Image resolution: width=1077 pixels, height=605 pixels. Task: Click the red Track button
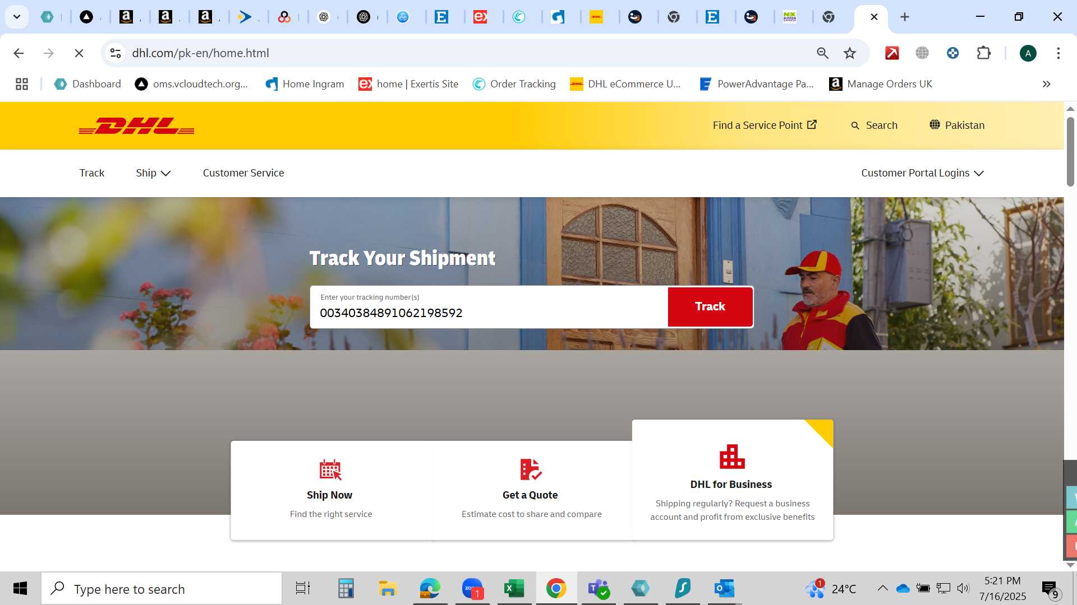[x=710, y=306]
